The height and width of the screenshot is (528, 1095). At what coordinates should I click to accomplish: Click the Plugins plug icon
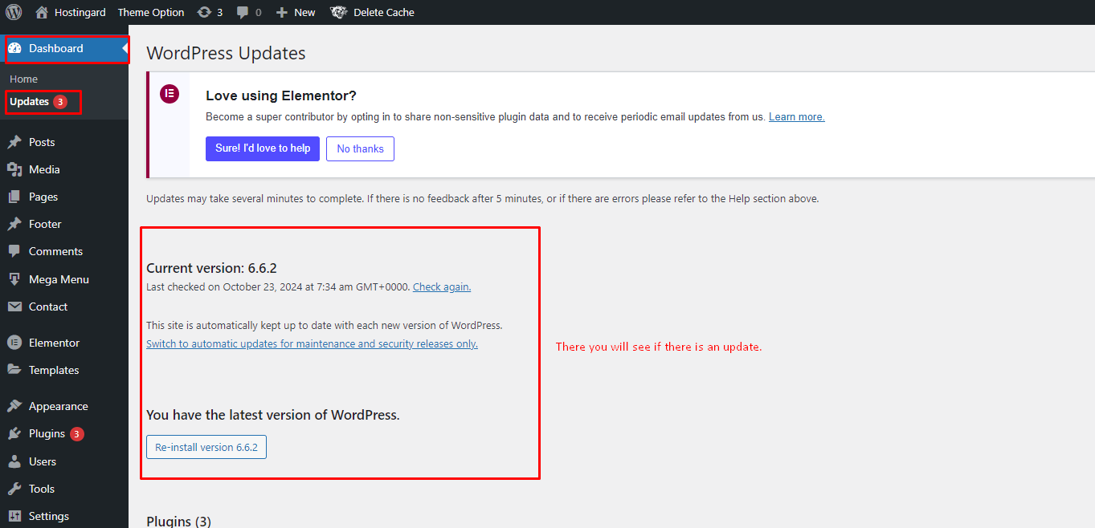(x=14, y=433)
